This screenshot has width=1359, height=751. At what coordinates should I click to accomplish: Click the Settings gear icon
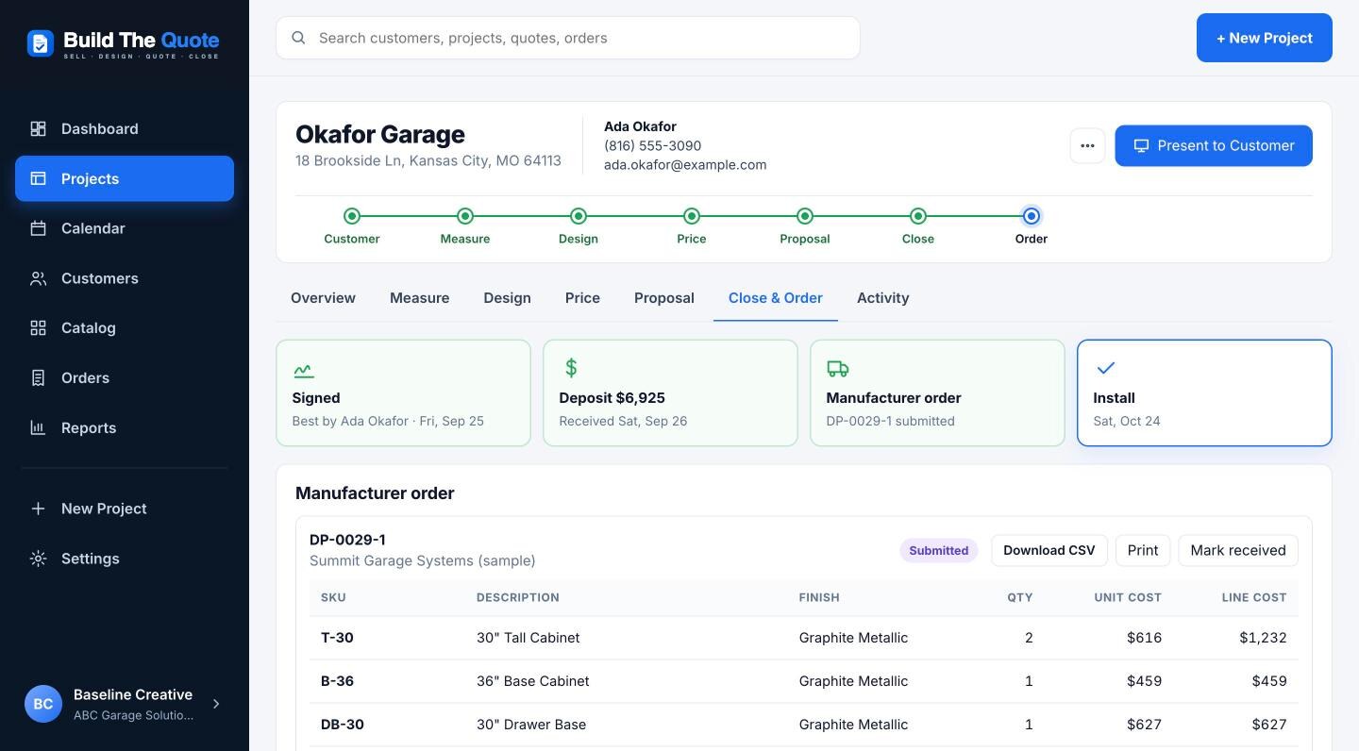point(38,559)
